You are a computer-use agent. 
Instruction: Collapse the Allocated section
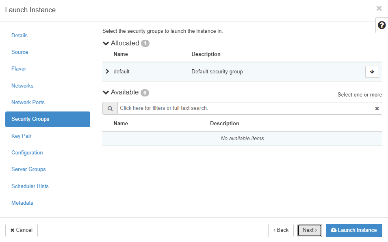pos(106,43)
